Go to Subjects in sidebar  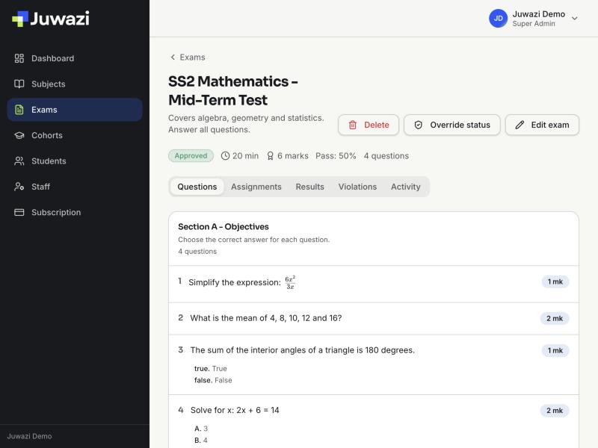point(75,84)
